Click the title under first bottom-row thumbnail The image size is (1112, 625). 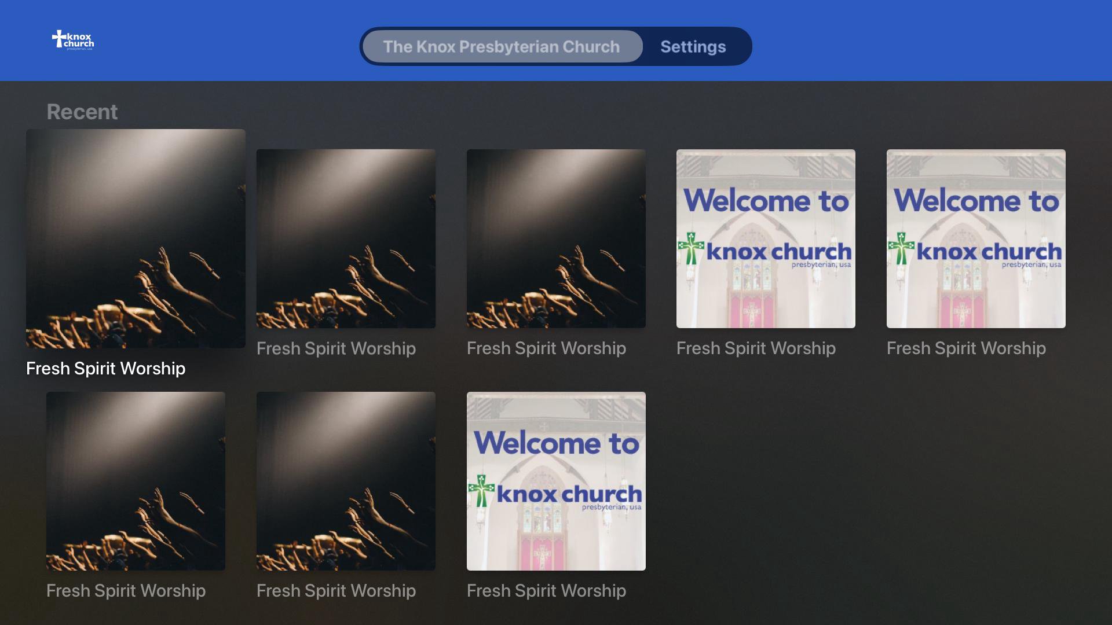point(126,590)
